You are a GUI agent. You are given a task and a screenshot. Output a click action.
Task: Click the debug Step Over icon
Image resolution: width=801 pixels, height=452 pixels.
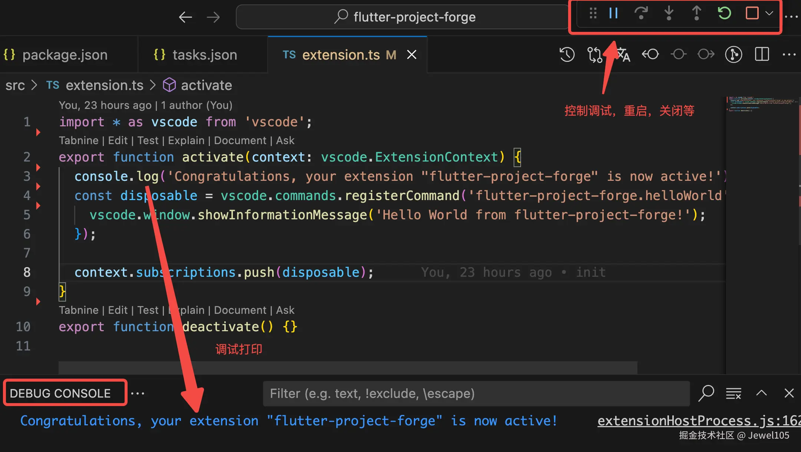[x=641, y=14]
